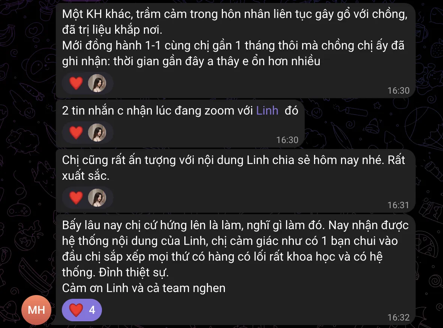
Task: Click reactor avatar on the 'Một KH khác' message
Action: tap(97, 83)
